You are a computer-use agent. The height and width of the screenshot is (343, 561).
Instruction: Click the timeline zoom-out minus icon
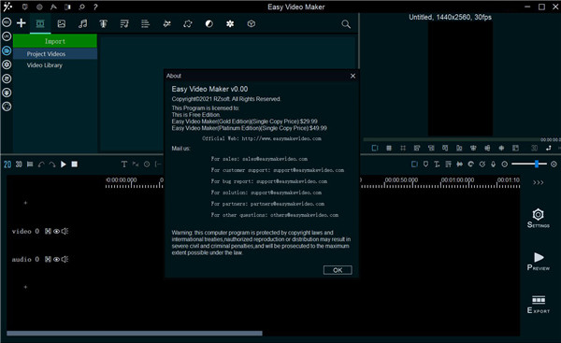pyautogui.click(x=505, y=164)
